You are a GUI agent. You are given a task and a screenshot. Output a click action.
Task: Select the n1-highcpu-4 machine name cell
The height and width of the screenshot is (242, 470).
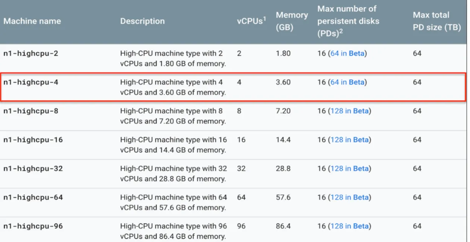tap(31, 82)
